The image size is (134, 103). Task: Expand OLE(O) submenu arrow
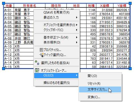77,75
